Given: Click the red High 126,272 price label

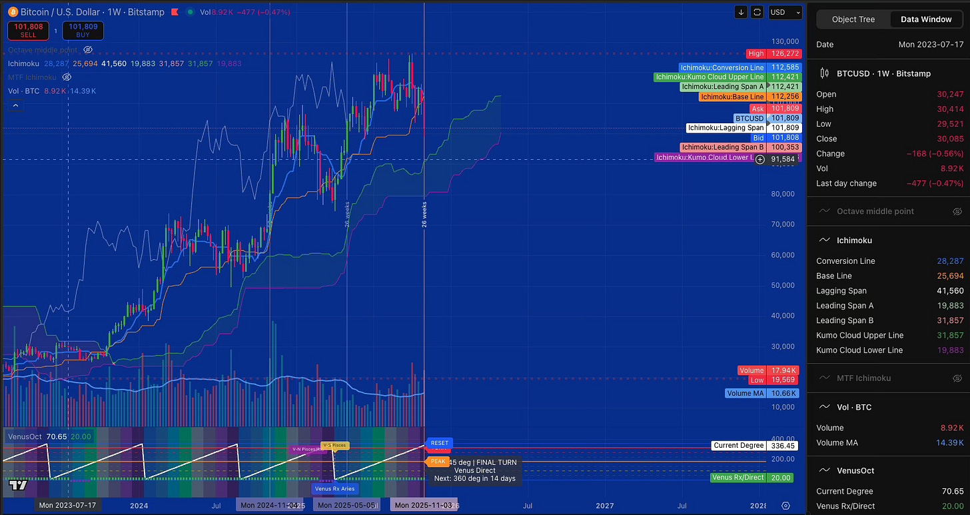Looking at the screenshot, I should (x=774, y=53).
